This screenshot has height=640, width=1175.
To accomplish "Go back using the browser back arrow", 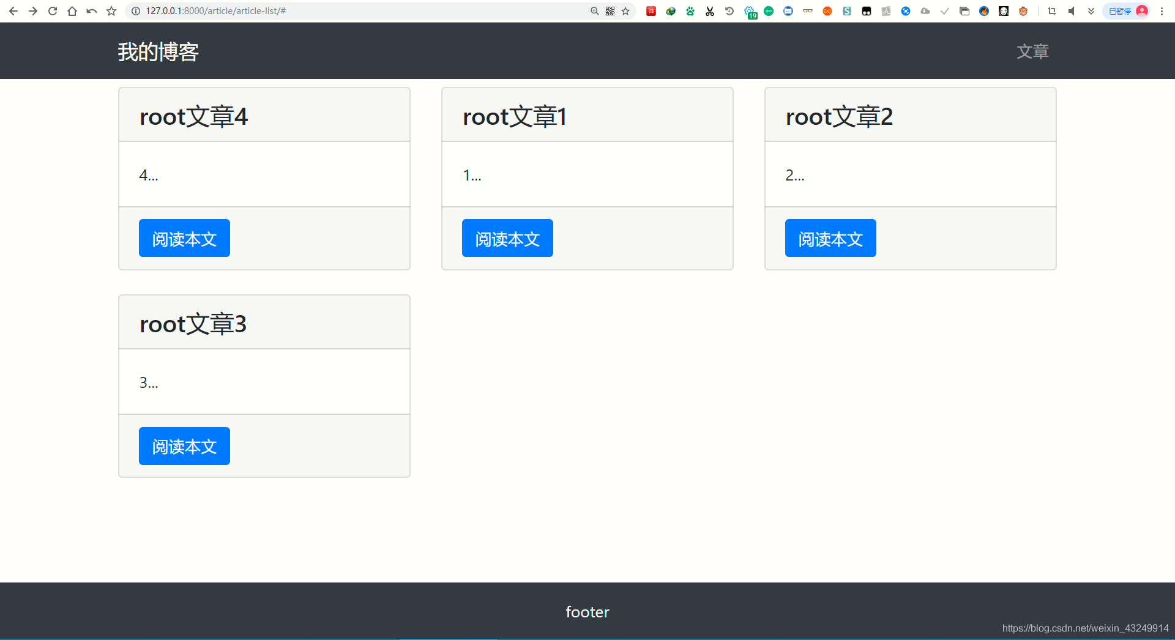I will click(x=13, y=11).
